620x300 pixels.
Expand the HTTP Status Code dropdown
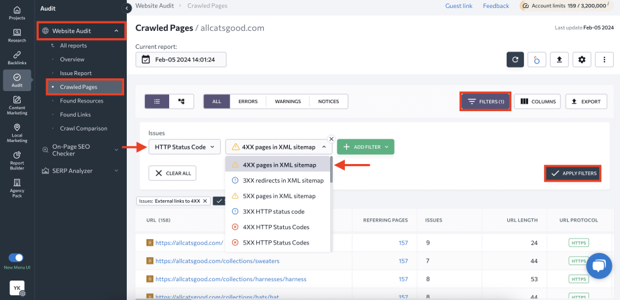pyautogui.click(x=184, y=147)
